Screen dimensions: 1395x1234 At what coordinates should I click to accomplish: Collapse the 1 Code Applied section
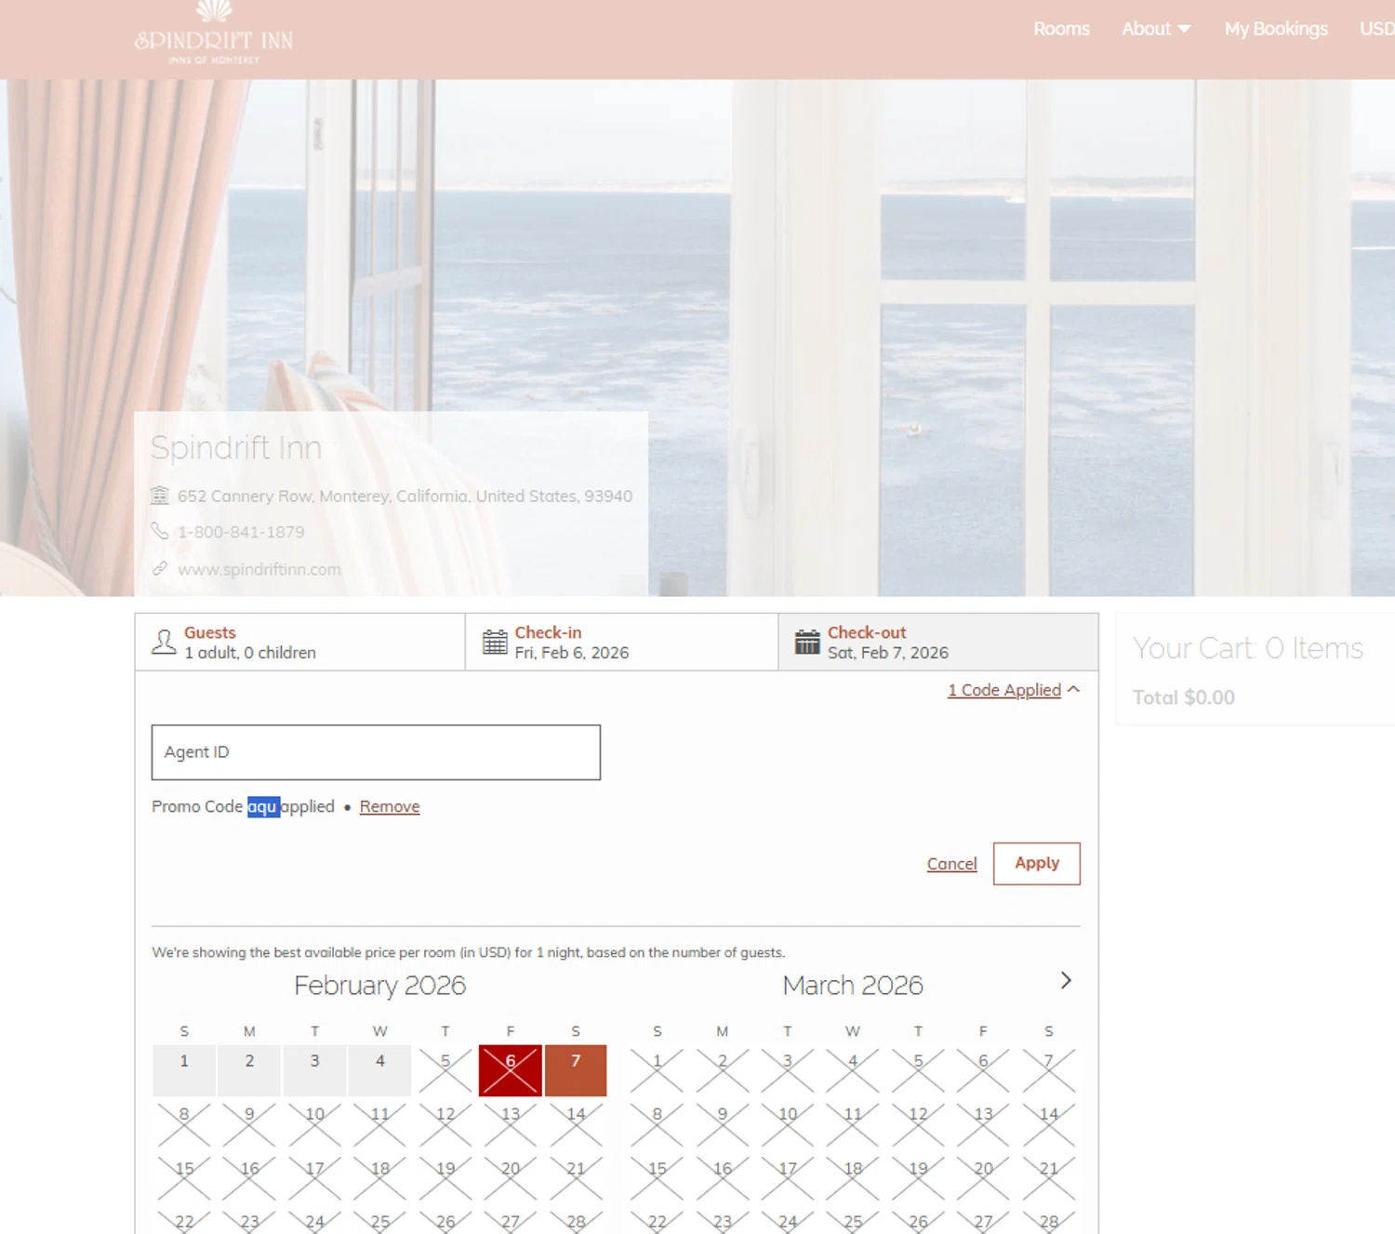1004,690
